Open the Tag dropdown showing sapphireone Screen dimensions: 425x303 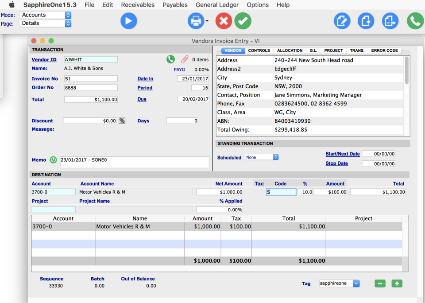tap(340, 284)
